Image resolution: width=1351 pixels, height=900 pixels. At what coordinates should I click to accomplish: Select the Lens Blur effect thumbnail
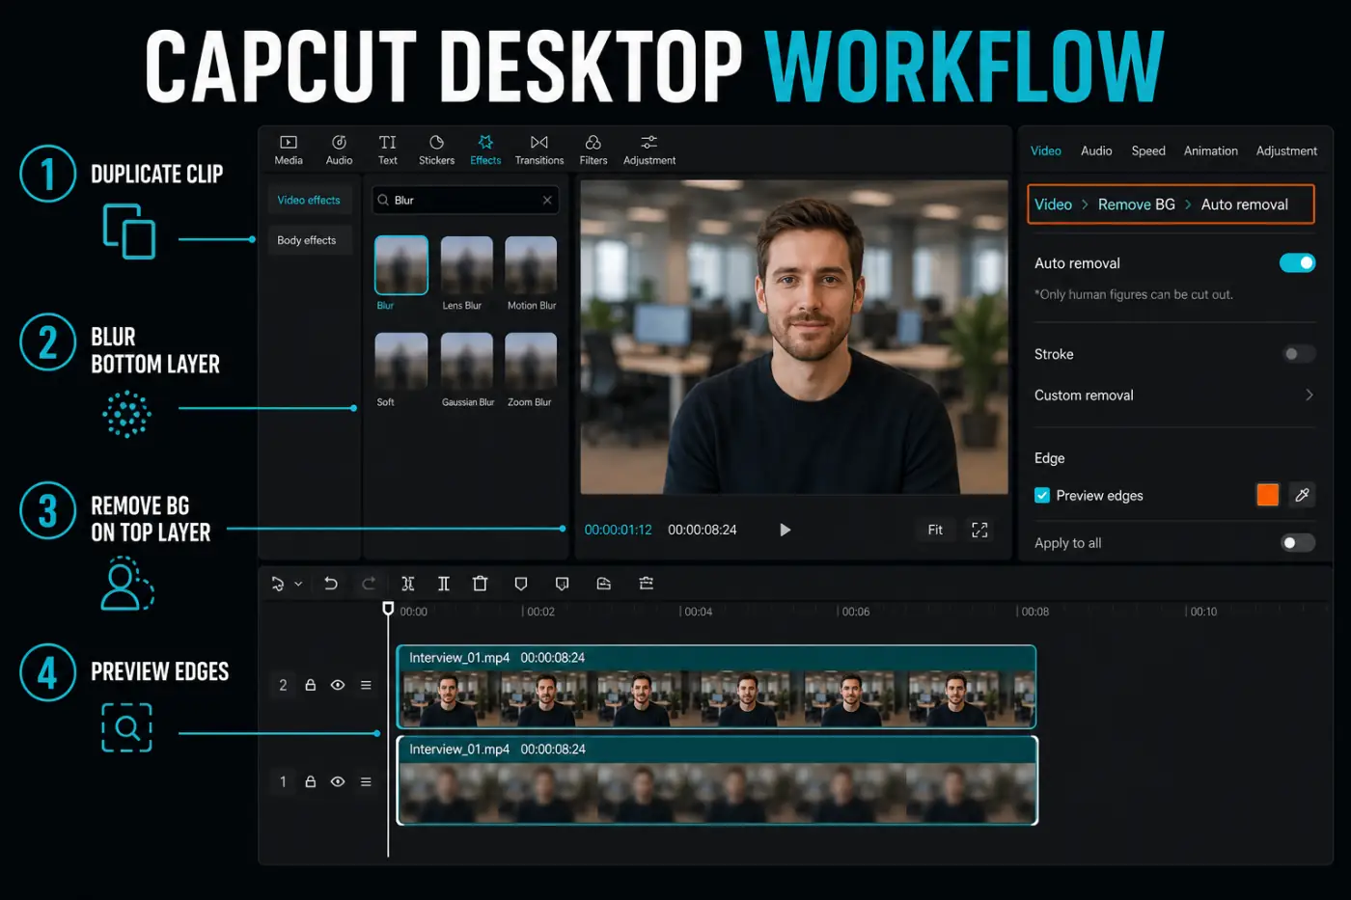467,265
